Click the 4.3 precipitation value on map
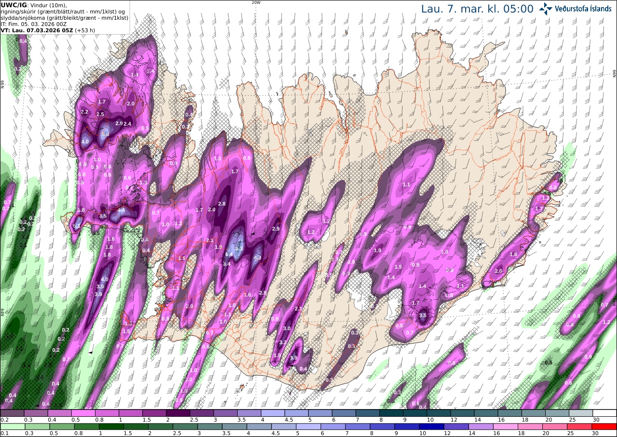 (x=257, y=257)
